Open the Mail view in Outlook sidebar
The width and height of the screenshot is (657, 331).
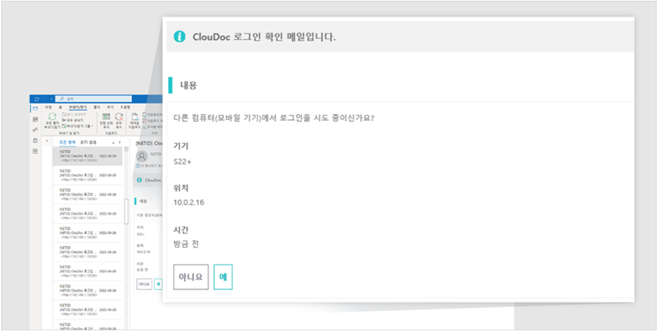pos(35,108)
